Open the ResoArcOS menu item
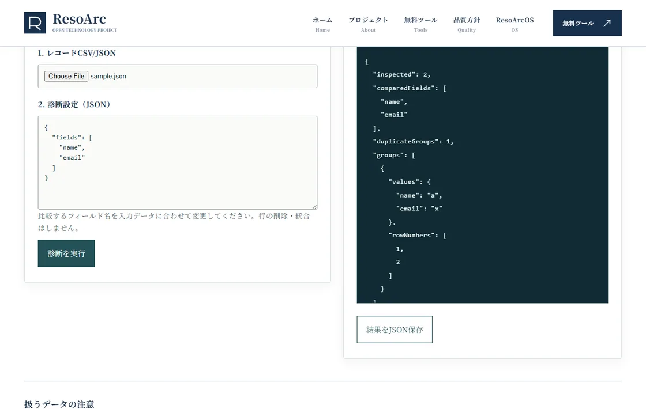Viewport: 646px width, 409px height. click(514, 24)
